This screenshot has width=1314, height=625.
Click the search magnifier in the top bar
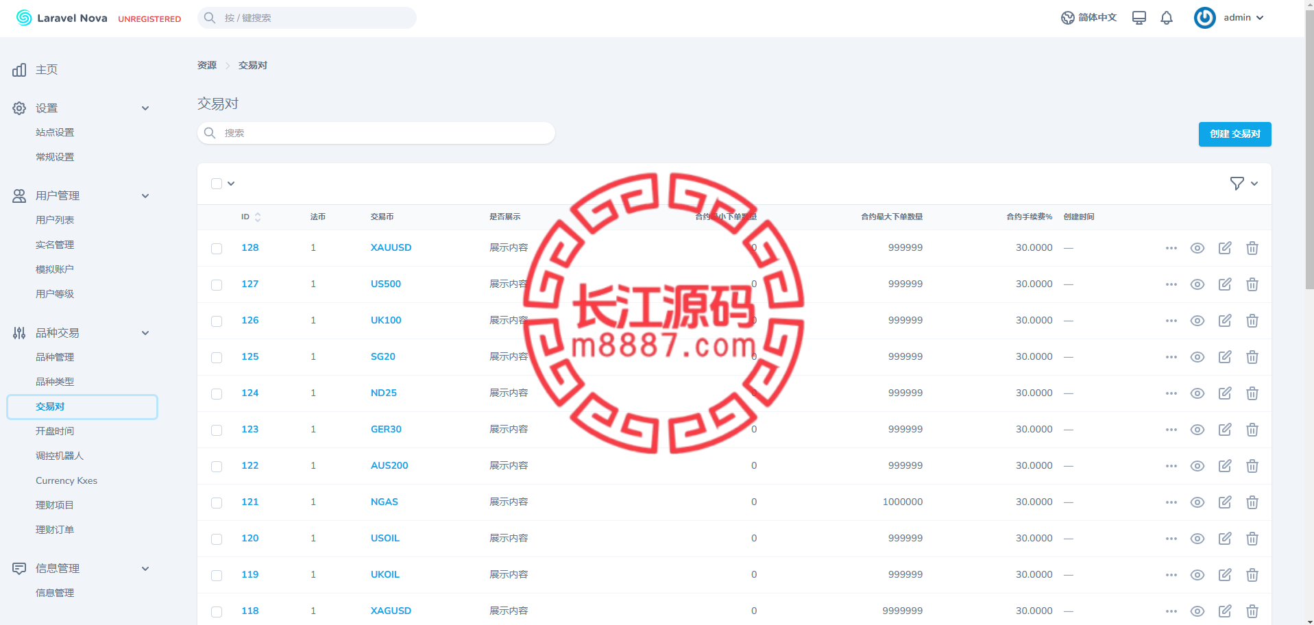click(210, 18)
